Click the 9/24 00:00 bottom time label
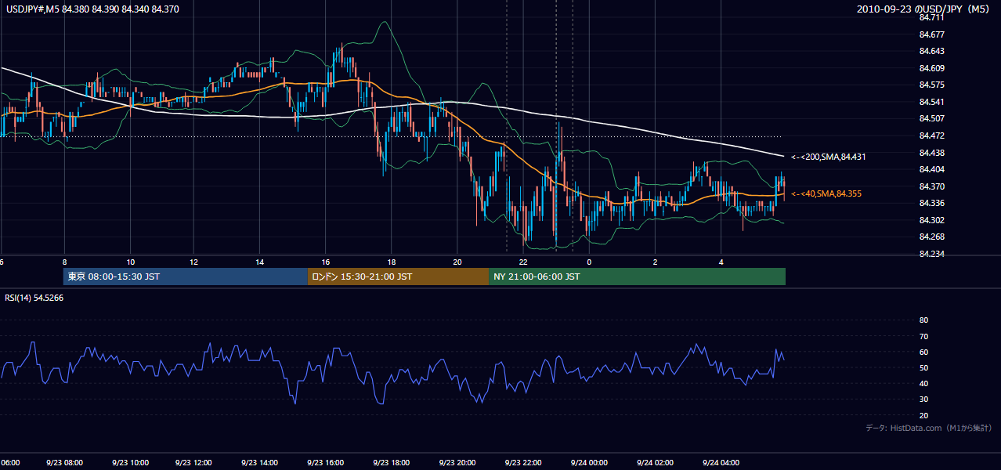 (x=589, y=463)
